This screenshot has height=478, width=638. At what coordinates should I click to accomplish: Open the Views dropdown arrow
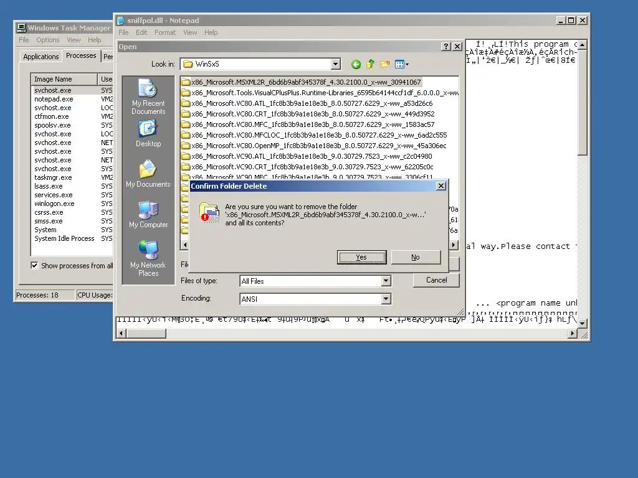tap(407, 64)
